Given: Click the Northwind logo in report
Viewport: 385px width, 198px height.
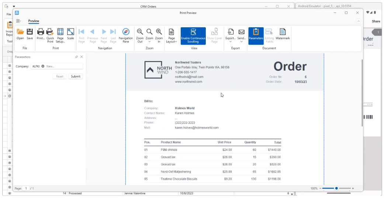Looking at the screenshot, I should pos(158,70).
